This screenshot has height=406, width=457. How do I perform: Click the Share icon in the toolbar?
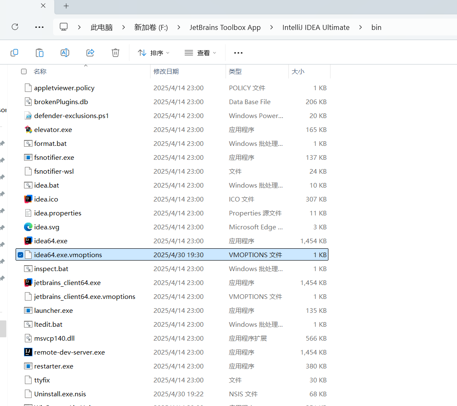pos(90,52)
